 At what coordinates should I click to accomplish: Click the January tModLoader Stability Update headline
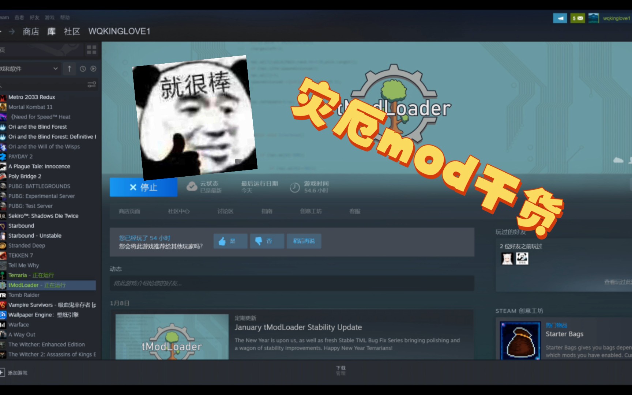coord(298,327)
